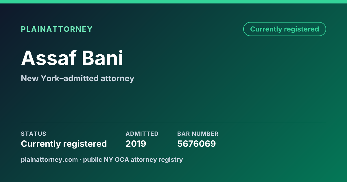347x182 pixels.
Task: Click the public NY OCA attorney registry text
Action: point(133,159)
